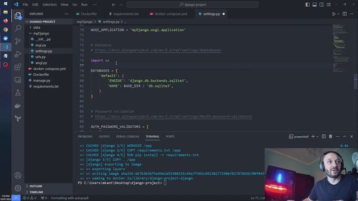
Task: Open the View menu
Action: click(x=64, y=4)
